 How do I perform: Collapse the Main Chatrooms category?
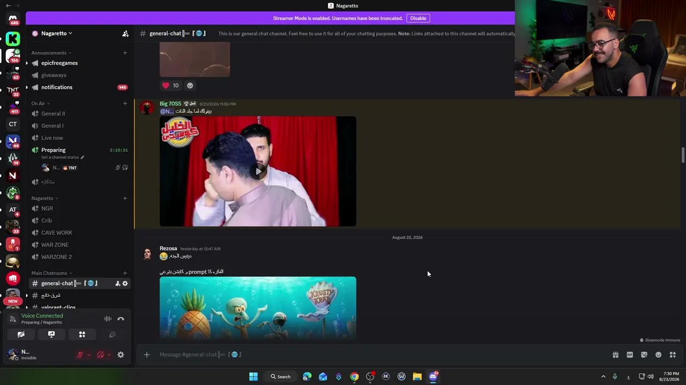click(x=51, y=273)
